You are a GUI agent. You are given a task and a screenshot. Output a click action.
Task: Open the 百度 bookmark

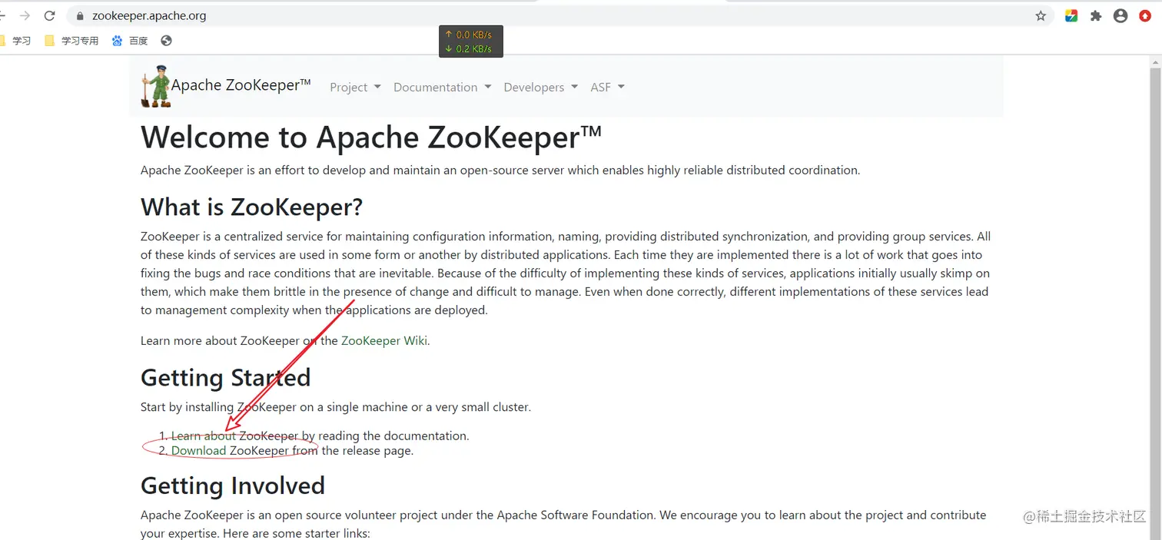(129, 41)
